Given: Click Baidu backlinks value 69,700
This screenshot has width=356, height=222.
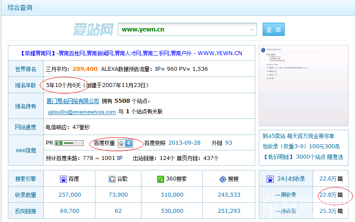Looking at the screenshot, I should (70, 211).
